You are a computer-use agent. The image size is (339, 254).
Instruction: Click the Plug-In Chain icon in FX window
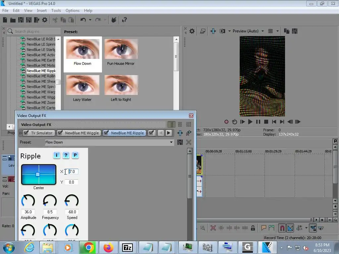click(x=180, y=133)
